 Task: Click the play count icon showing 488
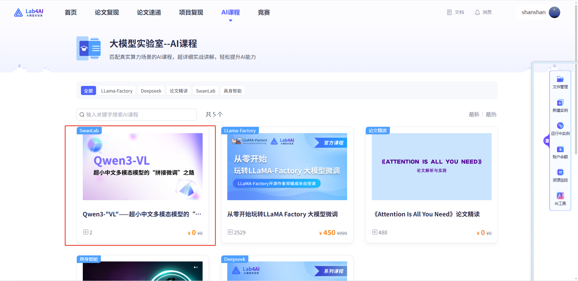point(375,232)
